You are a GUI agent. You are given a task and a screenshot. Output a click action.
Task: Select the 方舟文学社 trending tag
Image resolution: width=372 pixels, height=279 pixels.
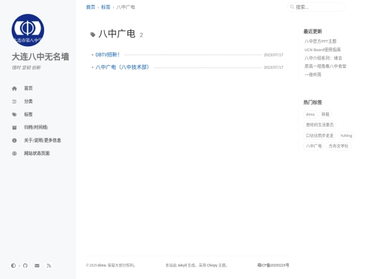pyautogui.click(x=338, y=146)
